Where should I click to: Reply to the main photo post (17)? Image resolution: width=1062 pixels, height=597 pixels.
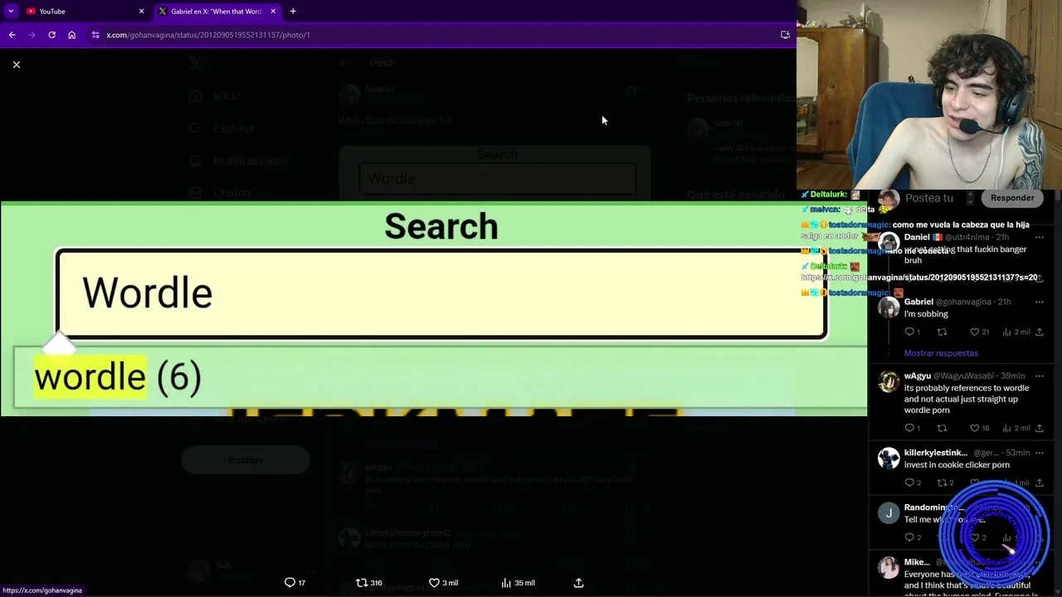coord(295,583)
